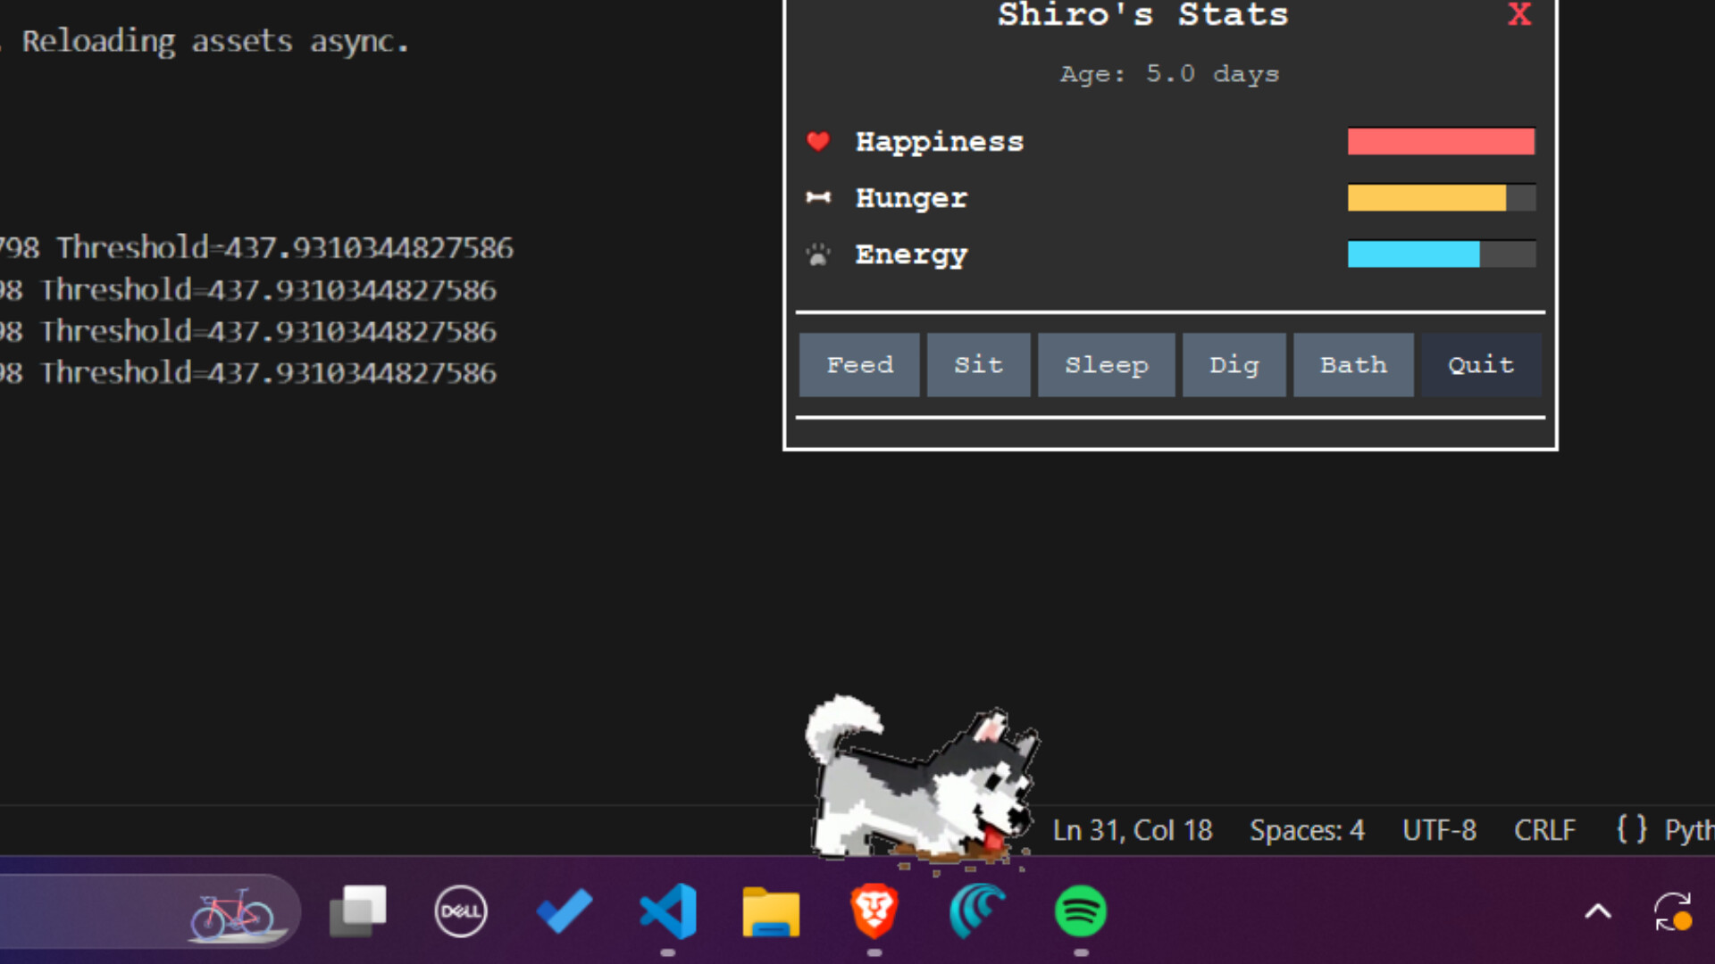1715x964 pixels.
Task: Open File Explorer from the taskbar
Action: (x=770, y=911)
